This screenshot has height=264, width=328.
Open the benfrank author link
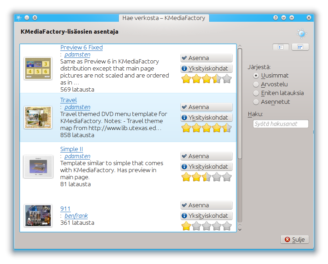point(76,216)
